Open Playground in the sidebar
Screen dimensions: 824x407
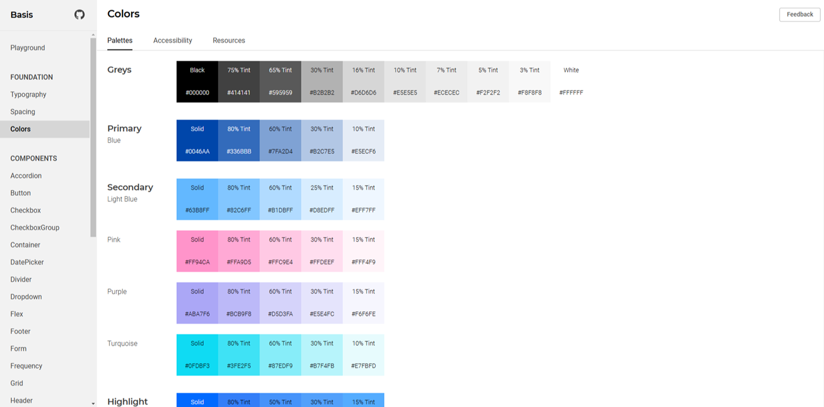(28, 48)
